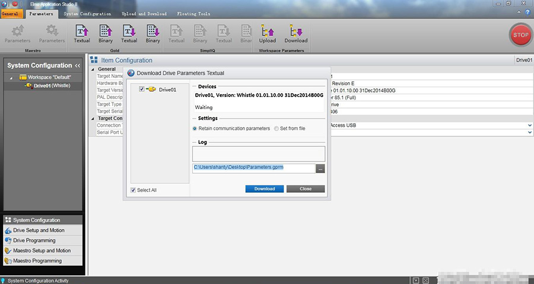Click Workspace Parameters Download icon
This screenshot has height=284, width=534.
click(x=295, y=31)
